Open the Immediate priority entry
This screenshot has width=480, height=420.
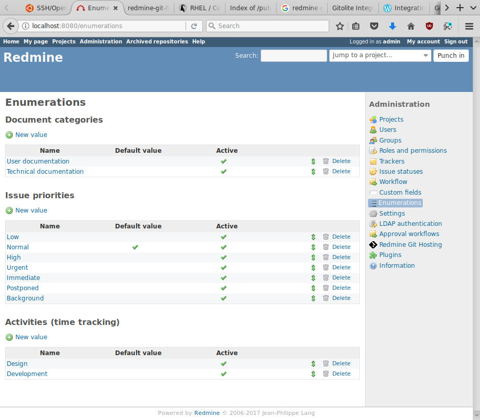24,278
